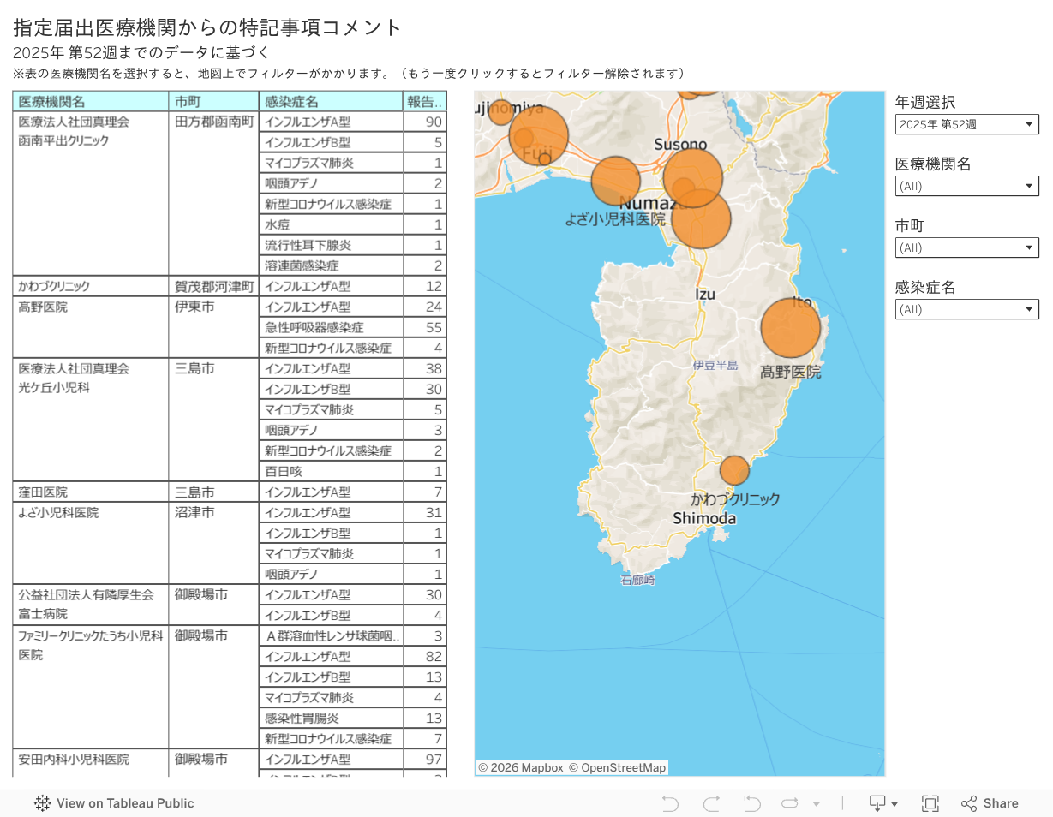Open View on Tableau Public link
Viewport: 1053px width, 817px height.
(x=114, y=803)
